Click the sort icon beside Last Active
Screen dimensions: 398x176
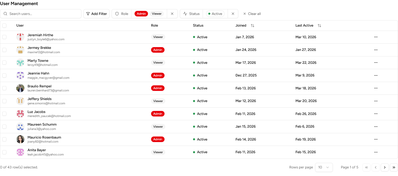pos(319,25)
